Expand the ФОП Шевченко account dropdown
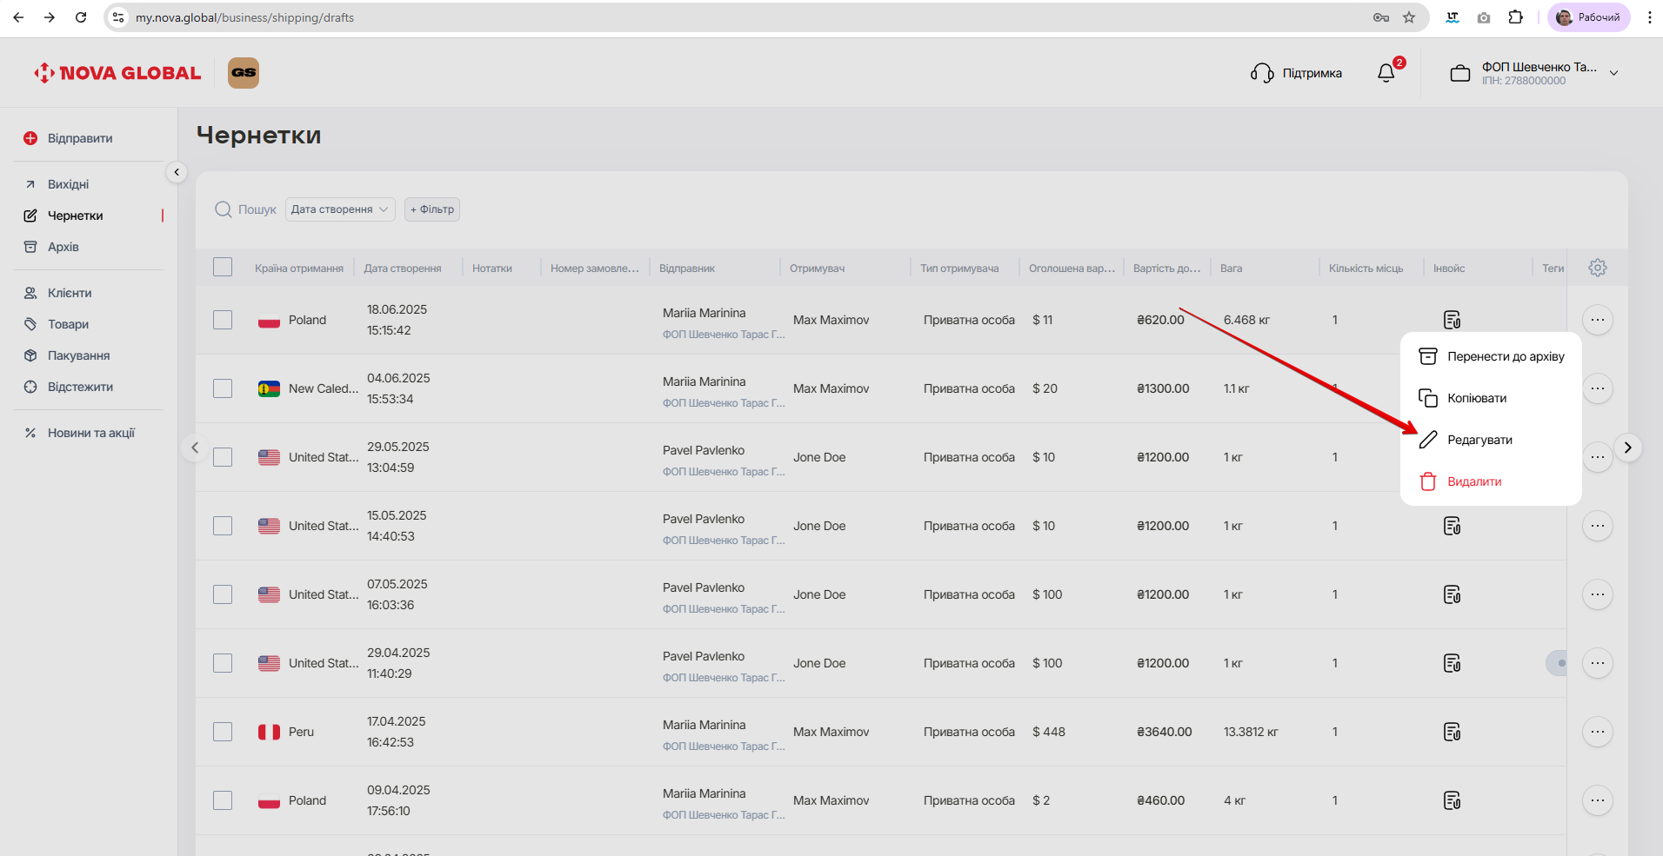This screenshot has width=1663, height=856. point(1613,73)
